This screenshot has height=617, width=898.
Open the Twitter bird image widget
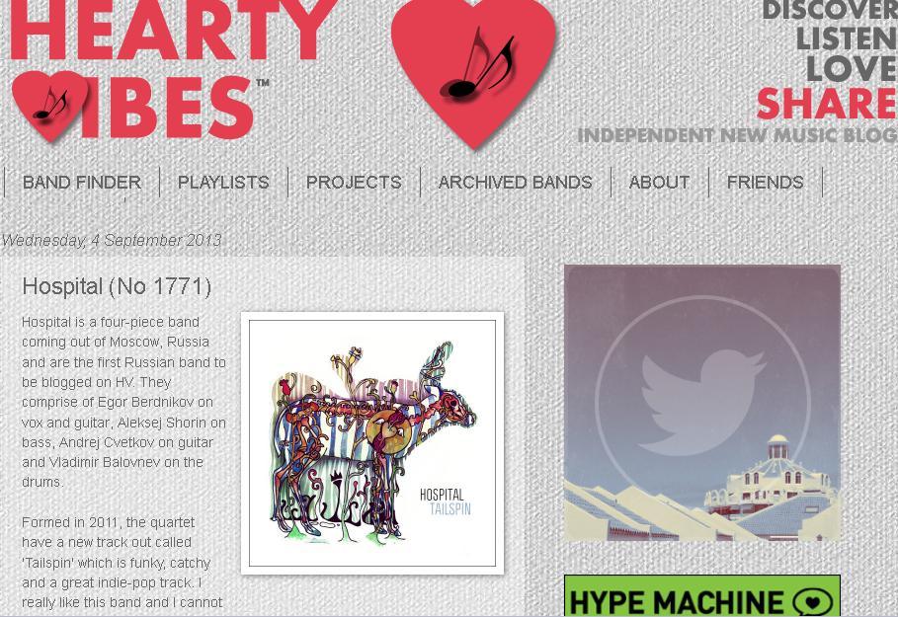point(702,403)
